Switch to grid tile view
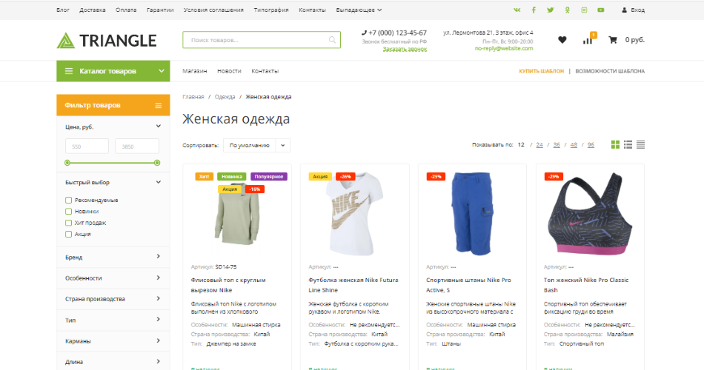 click(615, 144)
